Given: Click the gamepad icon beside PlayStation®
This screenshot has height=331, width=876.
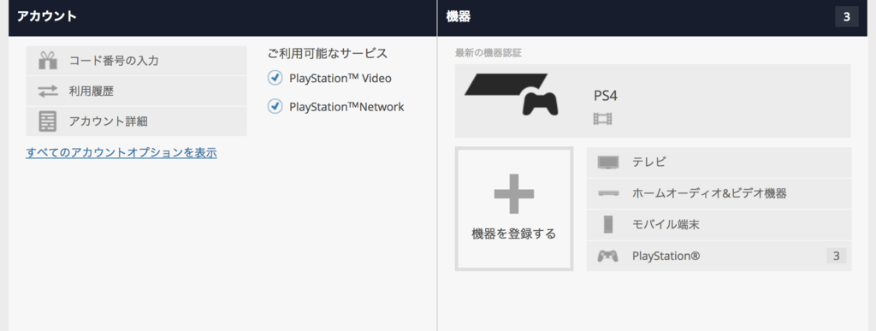Looking at the screenshot, I should click(x=608, y=257).
